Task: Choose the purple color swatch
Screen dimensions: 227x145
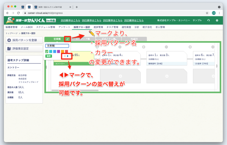Action: pyautogui.click(x=59, y=51)
